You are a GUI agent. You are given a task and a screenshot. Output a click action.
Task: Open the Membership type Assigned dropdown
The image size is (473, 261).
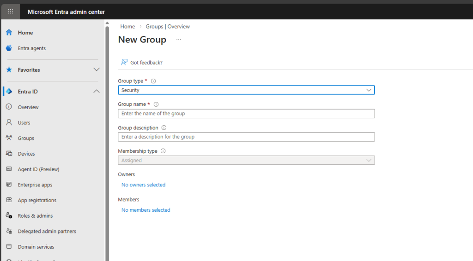(x=246, y=160)
